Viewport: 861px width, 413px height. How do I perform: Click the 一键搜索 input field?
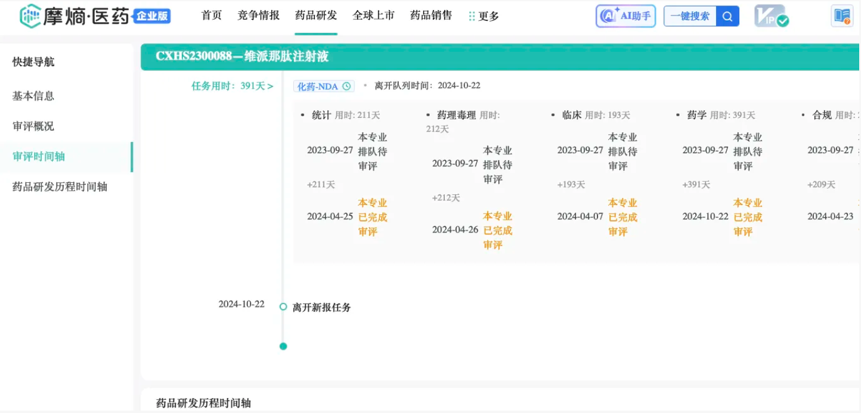coord(690,16)
